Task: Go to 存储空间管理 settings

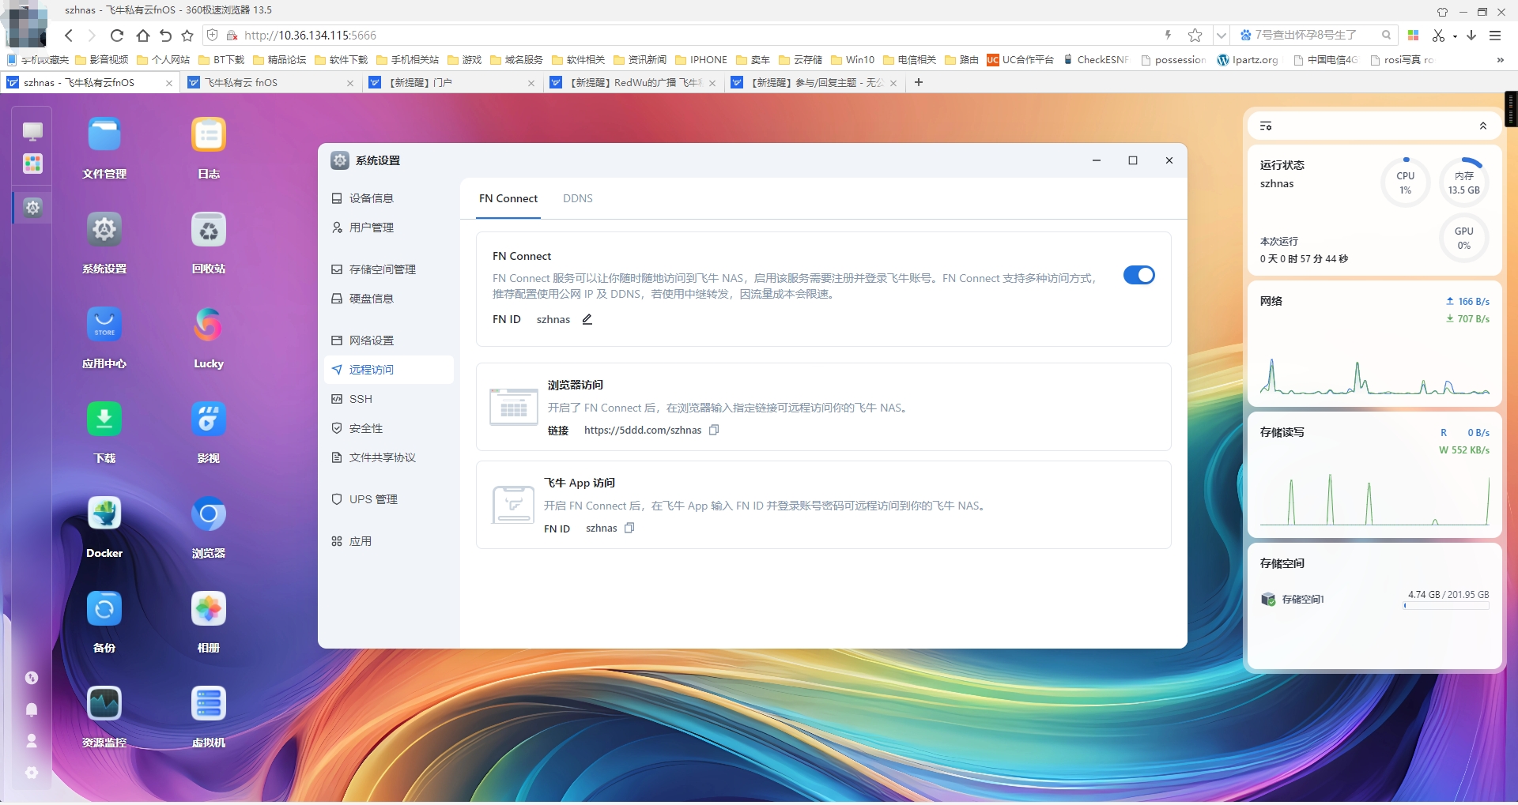Action: tap(389, 269)
